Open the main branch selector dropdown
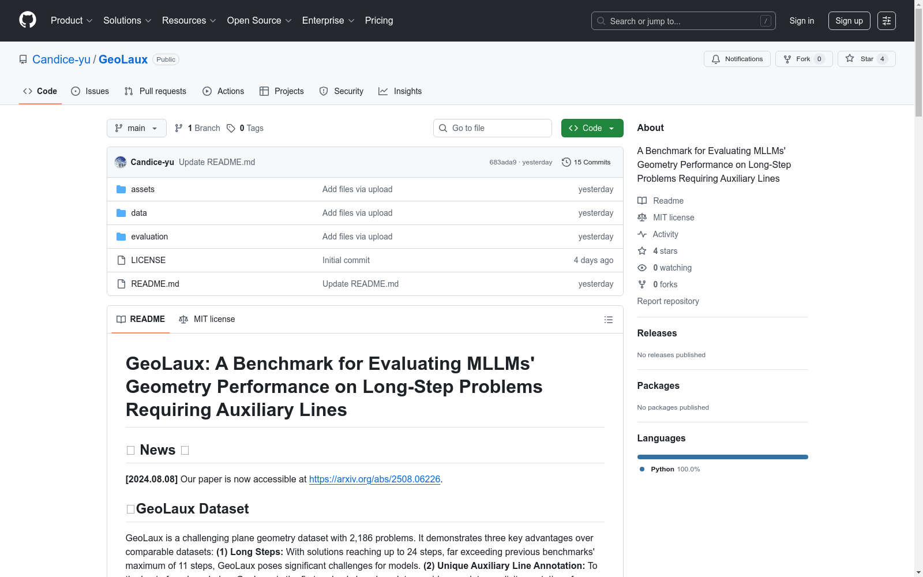Image resolution: width=923 pixels, height=577 pixels. point(137,128)
